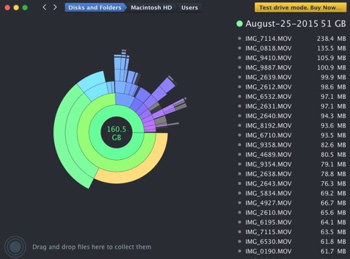Screen dimensions: 350x259
Task: Select IMG_9887.MOV row
Action: point(292,67)
